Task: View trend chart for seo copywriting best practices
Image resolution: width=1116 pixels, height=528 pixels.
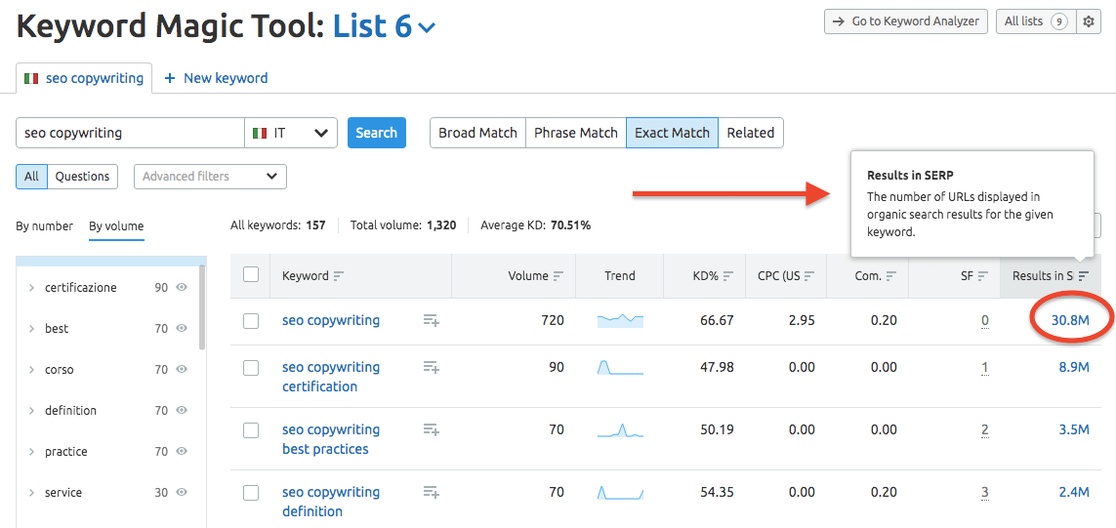Action: point(620,429)
